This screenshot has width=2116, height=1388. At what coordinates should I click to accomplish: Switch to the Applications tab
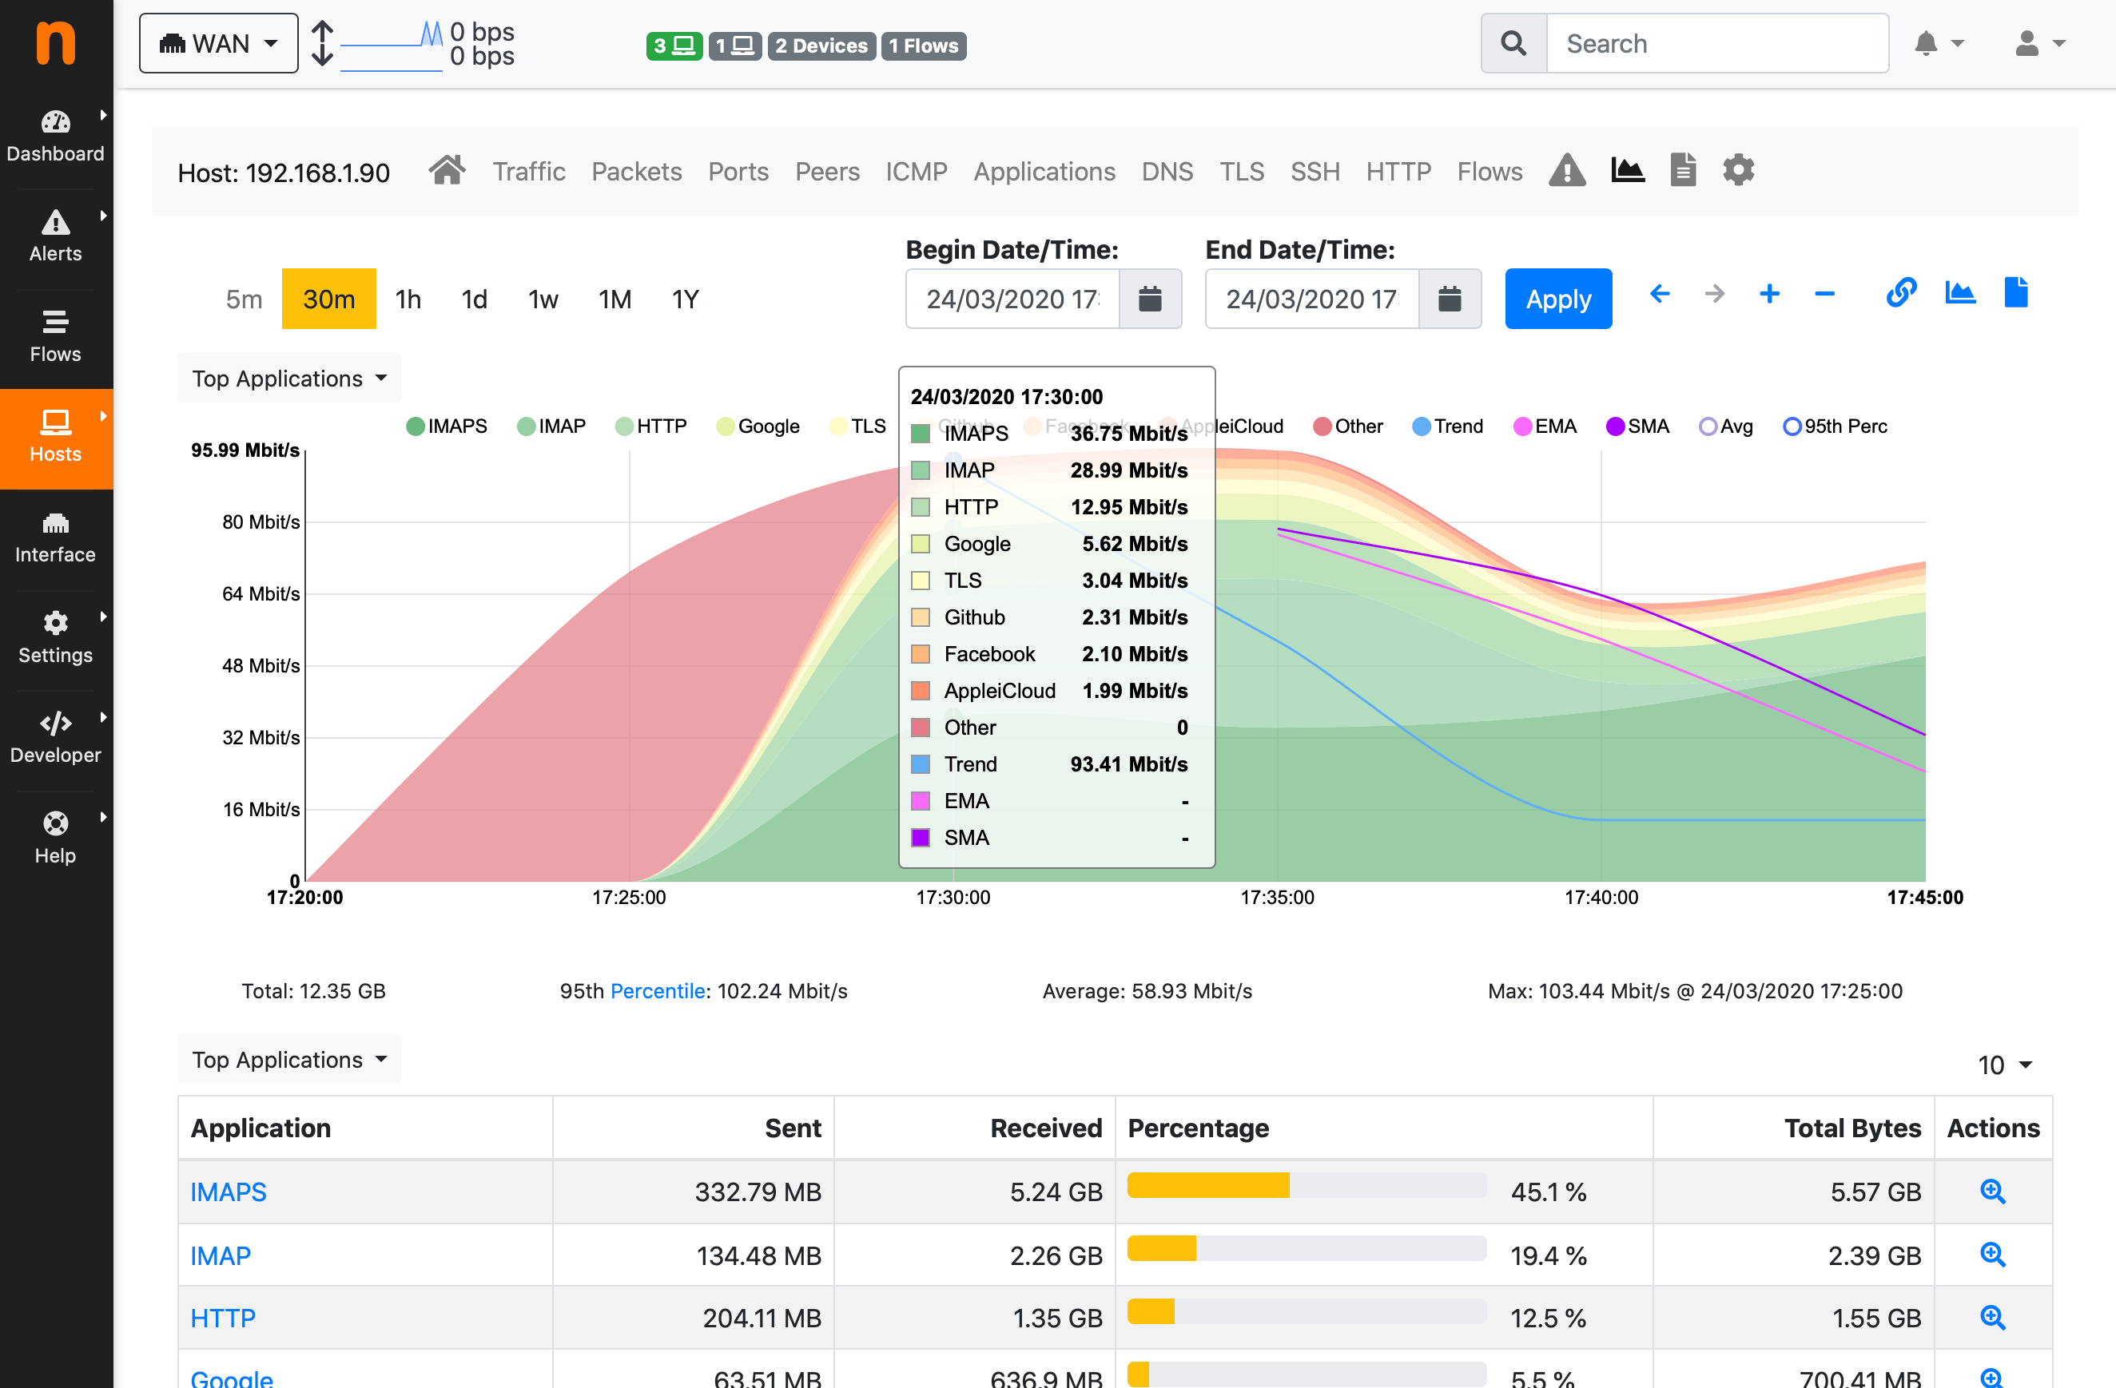click(1044, 172)
